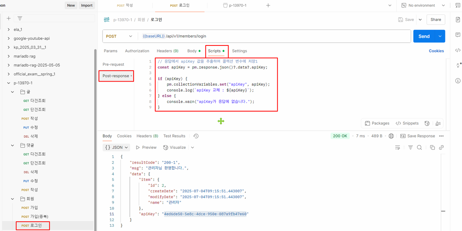Copy the response body to clipboard
Viewport: 462px width, 231px height.
432,147
